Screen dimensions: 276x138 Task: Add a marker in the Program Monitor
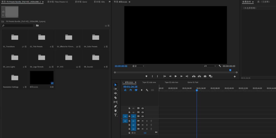pos(146,76)
